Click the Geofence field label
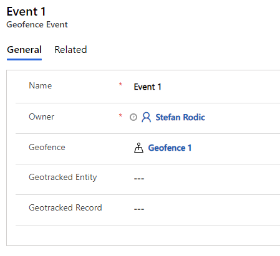 pos(47,147)
